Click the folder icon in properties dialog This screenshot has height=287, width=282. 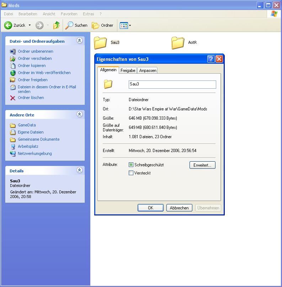(108, 84)
